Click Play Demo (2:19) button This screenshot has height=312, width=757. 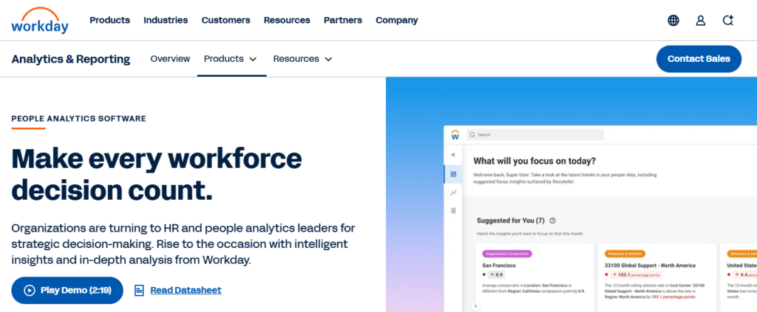[x=67, y=291]
